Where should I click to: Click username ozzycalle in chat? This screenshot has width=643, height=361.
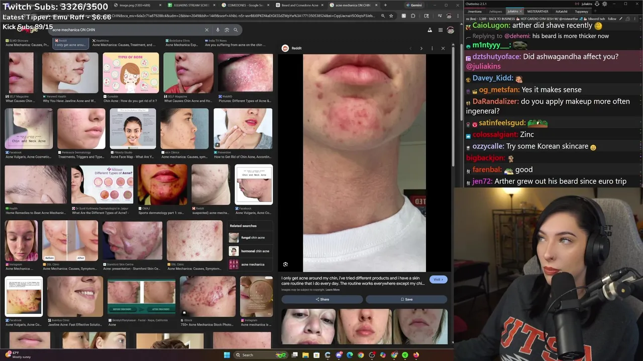tap(488, 146)
